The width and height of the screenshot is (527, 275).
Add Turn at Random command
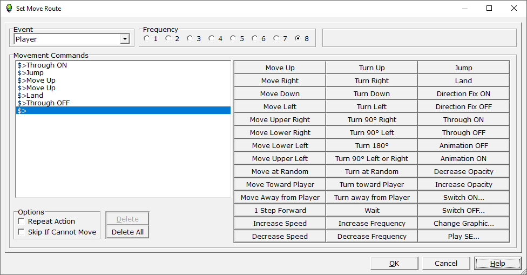coord(371,171)
